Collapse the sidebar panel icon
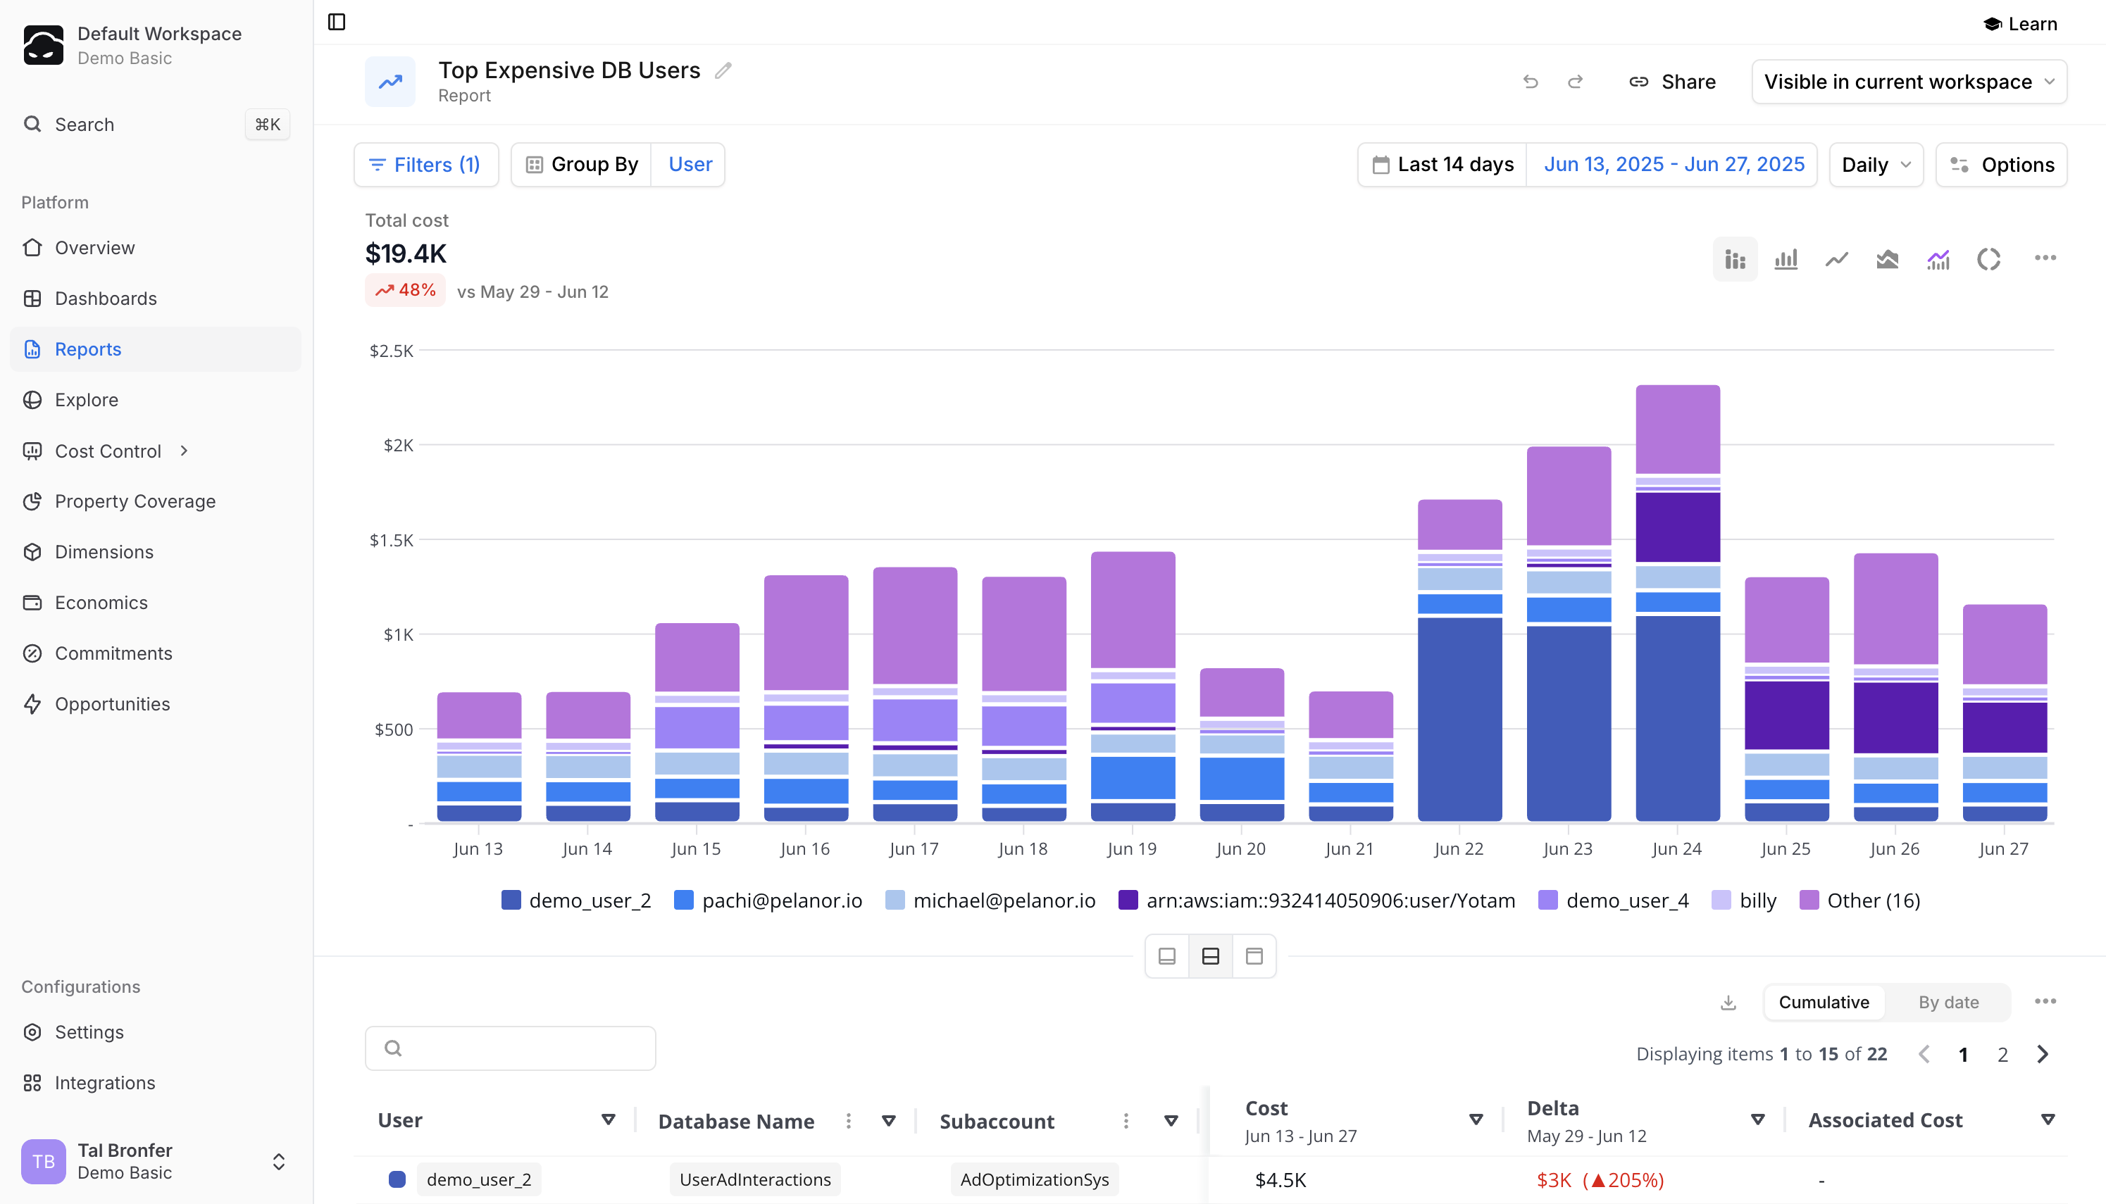 tap(337, 22)
